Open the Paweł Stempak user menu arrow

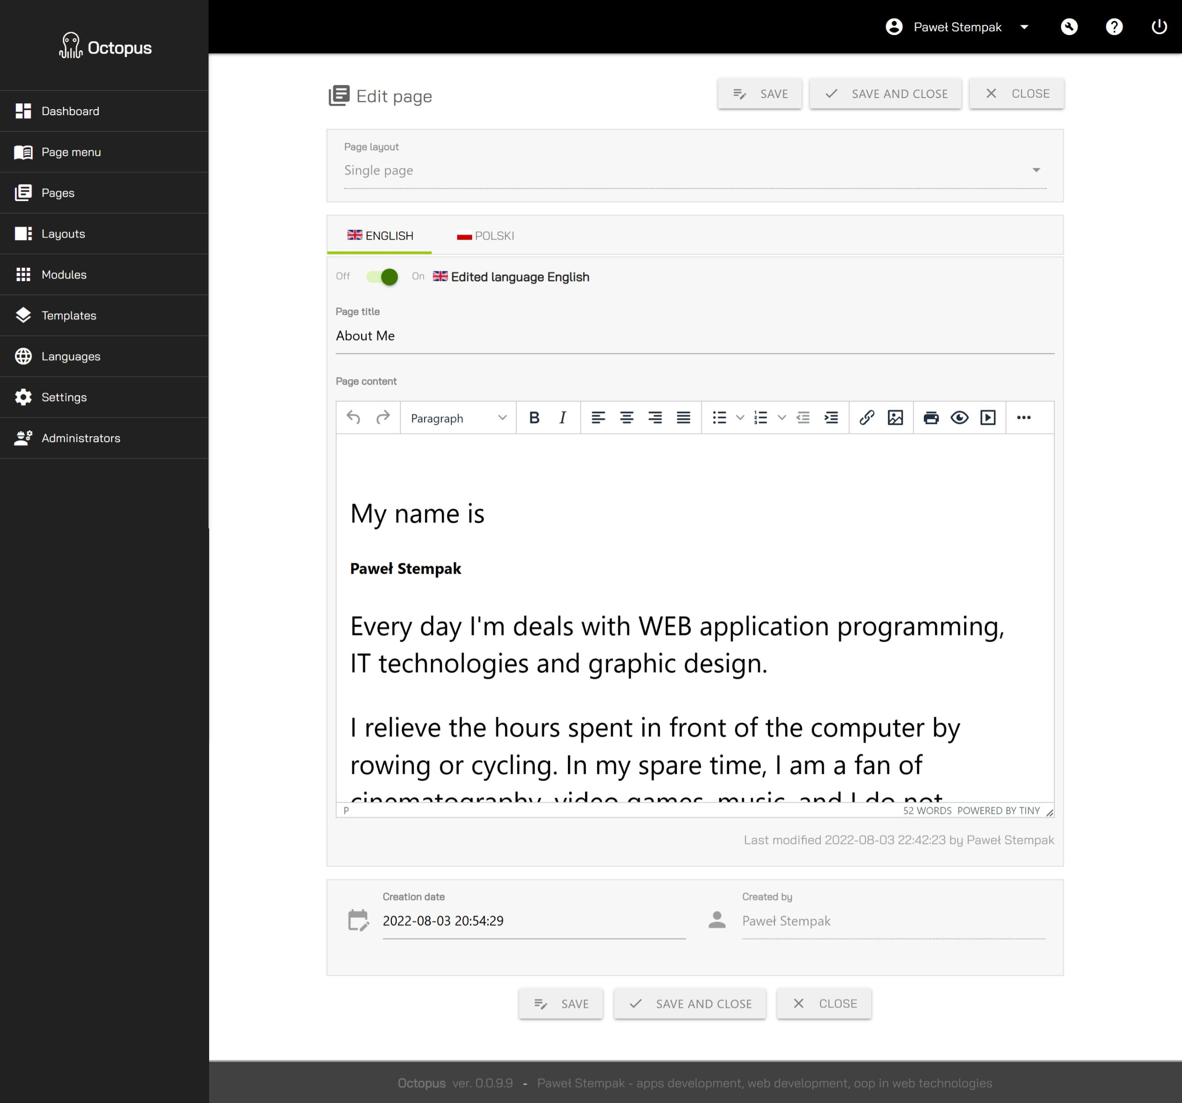click(x=1025, y=27)
